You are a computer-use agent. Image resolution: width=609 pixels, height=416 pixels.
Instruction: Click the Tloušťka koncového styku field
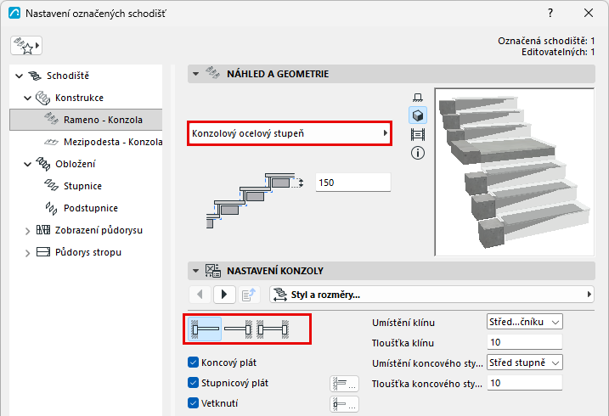coord(524,383)
